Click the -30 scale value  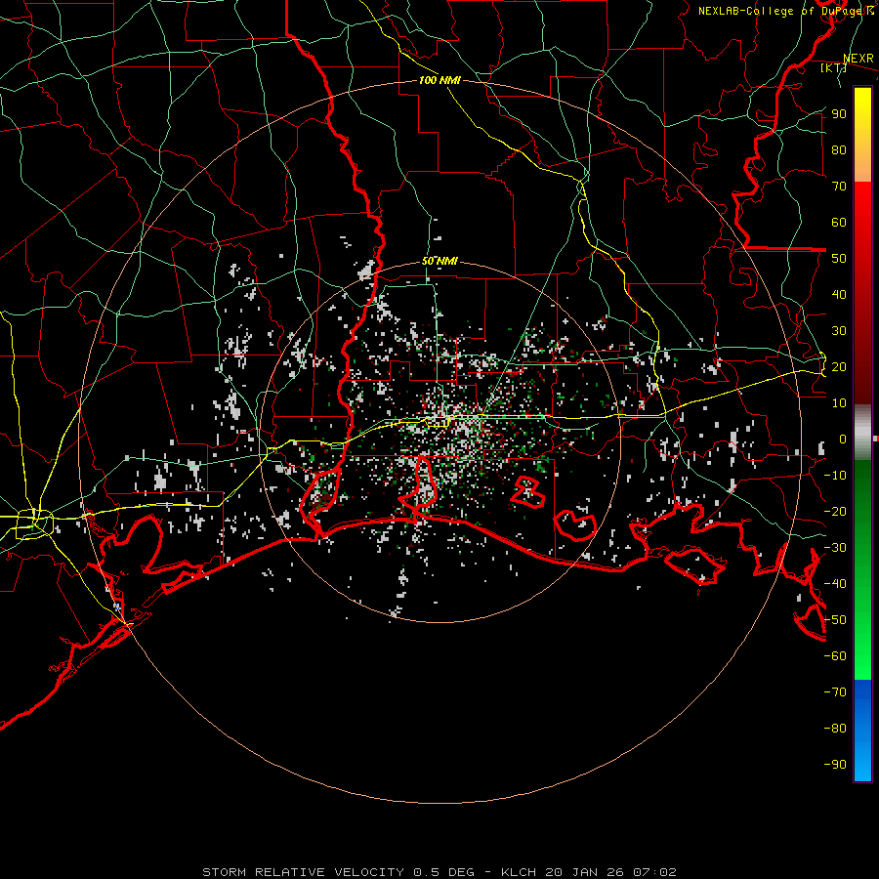point(835,548)
